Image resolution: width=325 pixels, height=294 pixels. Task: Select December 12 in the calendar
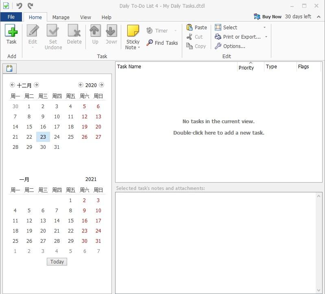[x=85, y=116]
